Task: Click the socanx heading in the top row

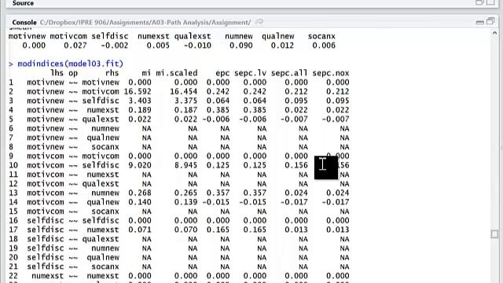Action: tap(321, 36)
